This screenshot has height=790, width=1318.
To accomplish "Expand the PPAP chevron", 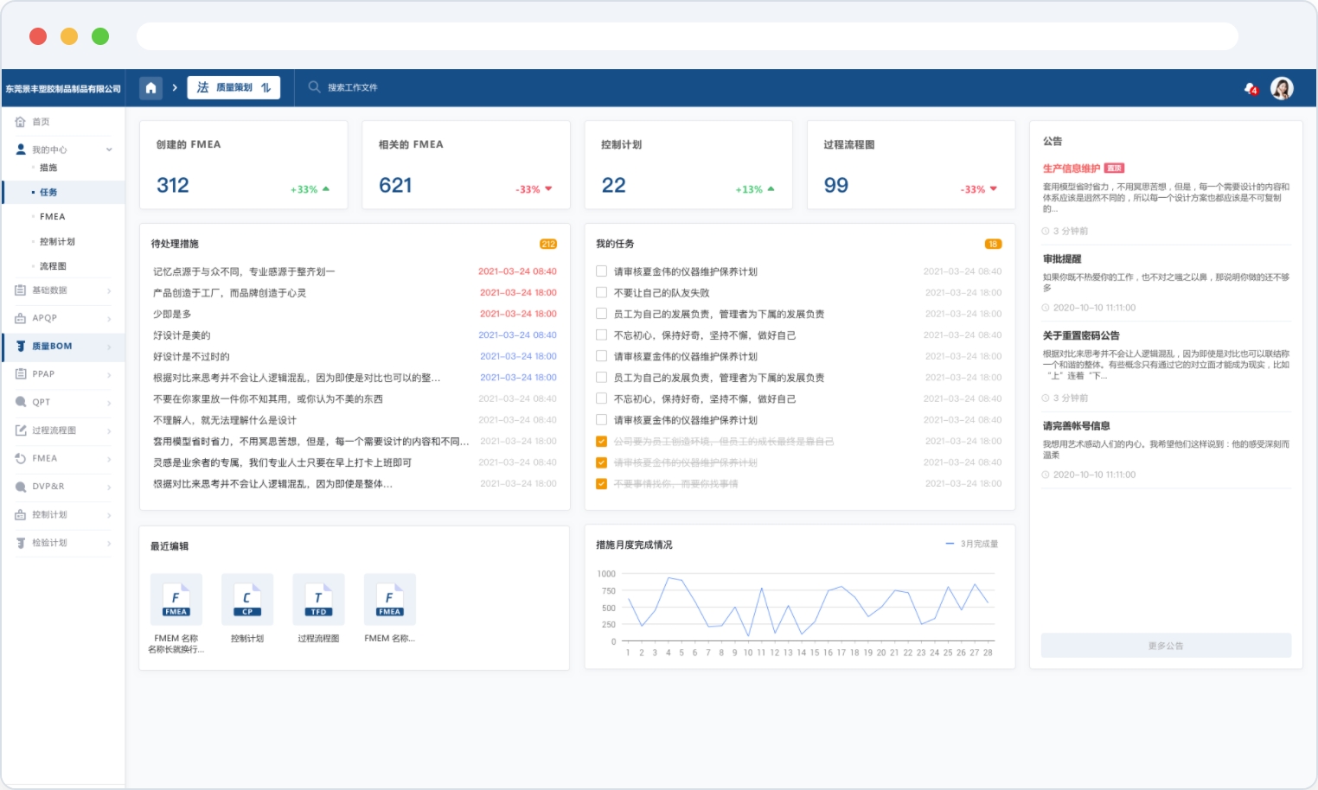I will coord(109,375).
